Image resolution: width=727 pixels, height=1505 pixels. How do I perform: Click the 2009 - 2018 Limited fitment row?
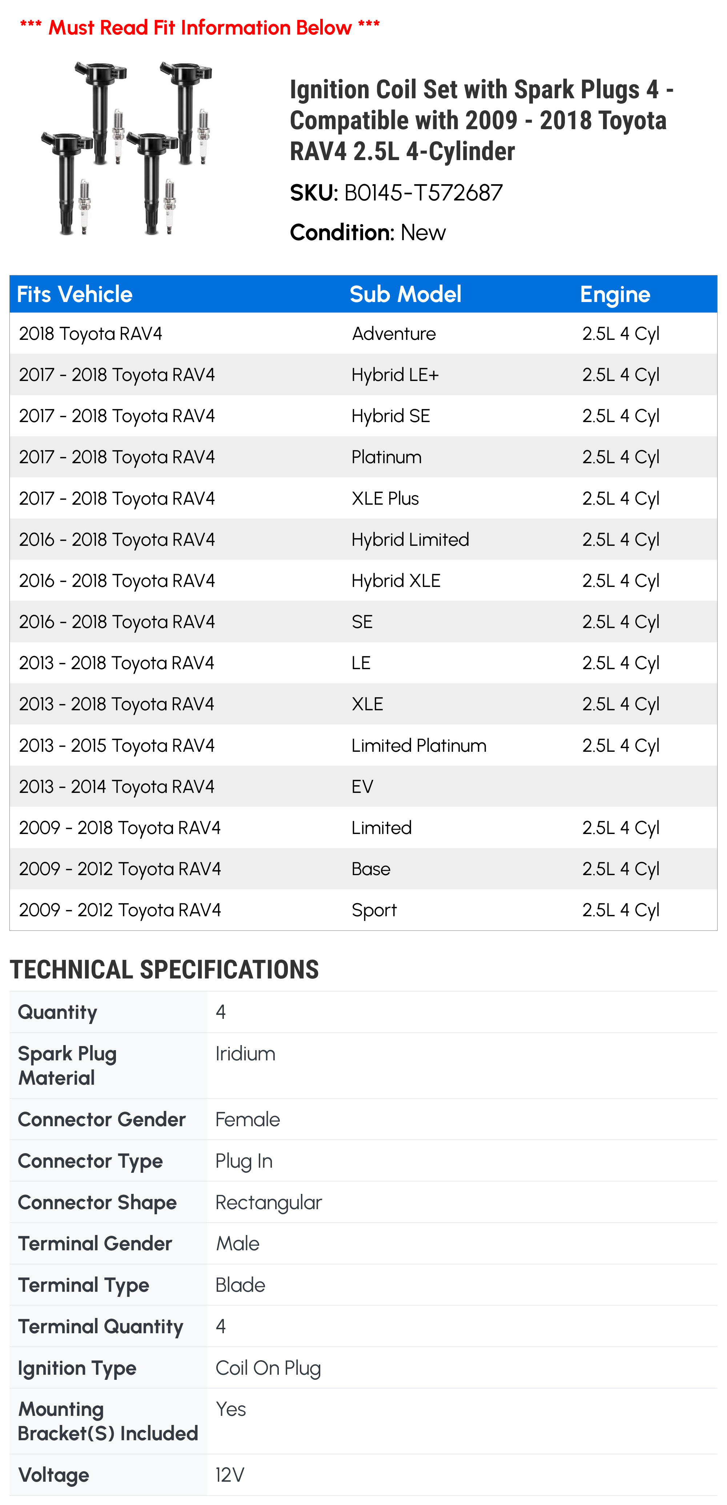(x=363, y=827)
